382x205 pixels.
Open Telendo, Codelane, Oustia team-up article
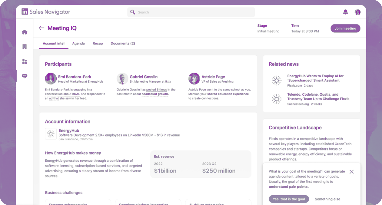[x=318, y=97]
